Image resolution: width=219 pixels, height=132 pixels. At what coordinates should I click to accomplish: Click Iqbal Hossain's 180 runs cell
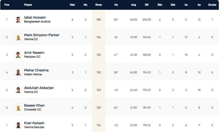click(x=99, y=19)
